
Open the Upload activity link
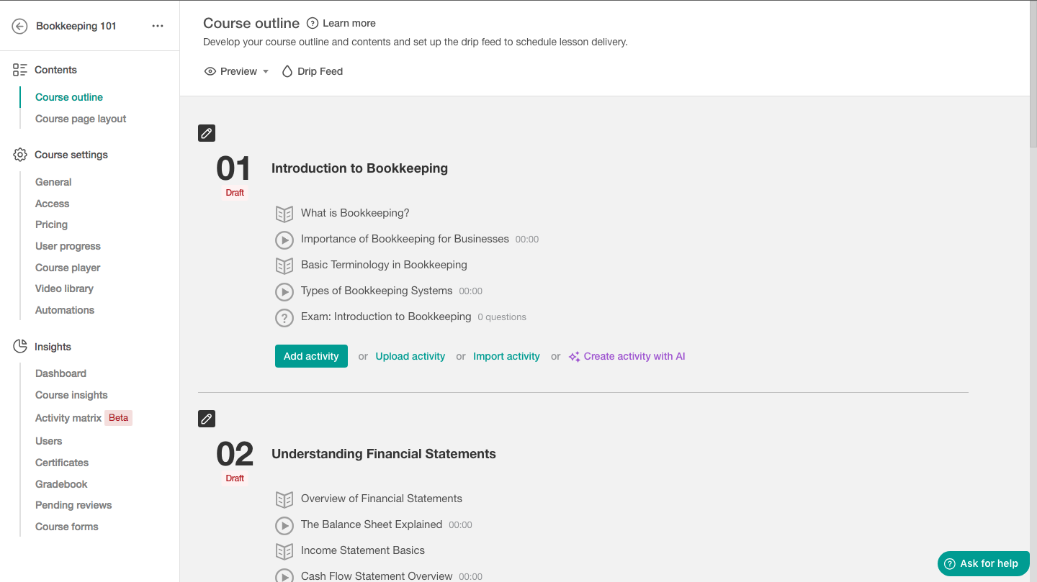[410, 356]
